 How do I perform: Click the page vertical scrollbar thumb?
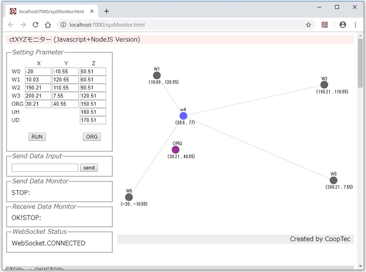[360, 63]
